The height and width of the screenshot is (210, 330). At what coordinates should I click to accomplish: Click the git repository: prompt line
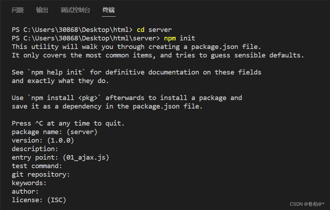tap(41, 174)
